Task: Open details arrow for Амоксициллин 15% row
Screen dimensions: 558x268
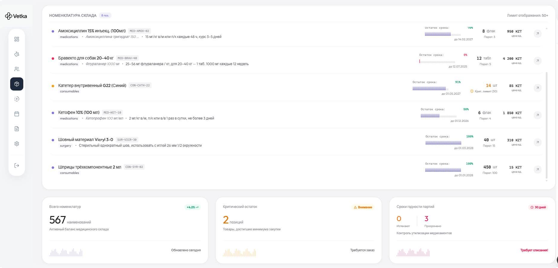Action: pyautogui.click(x=537, y=33)
